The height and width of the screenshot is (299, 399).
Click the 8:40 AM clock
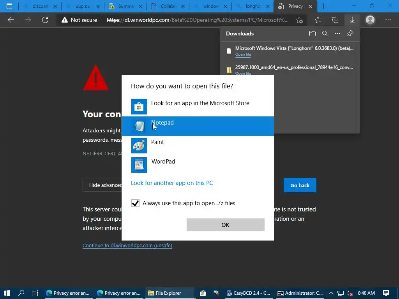point(366,293)
